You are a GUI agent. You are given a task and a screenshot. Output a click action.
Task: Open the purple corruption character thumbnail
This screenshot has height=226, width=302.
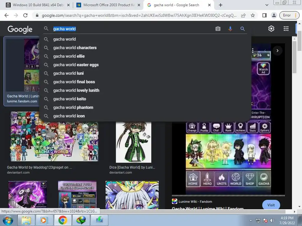coord(27,195)
